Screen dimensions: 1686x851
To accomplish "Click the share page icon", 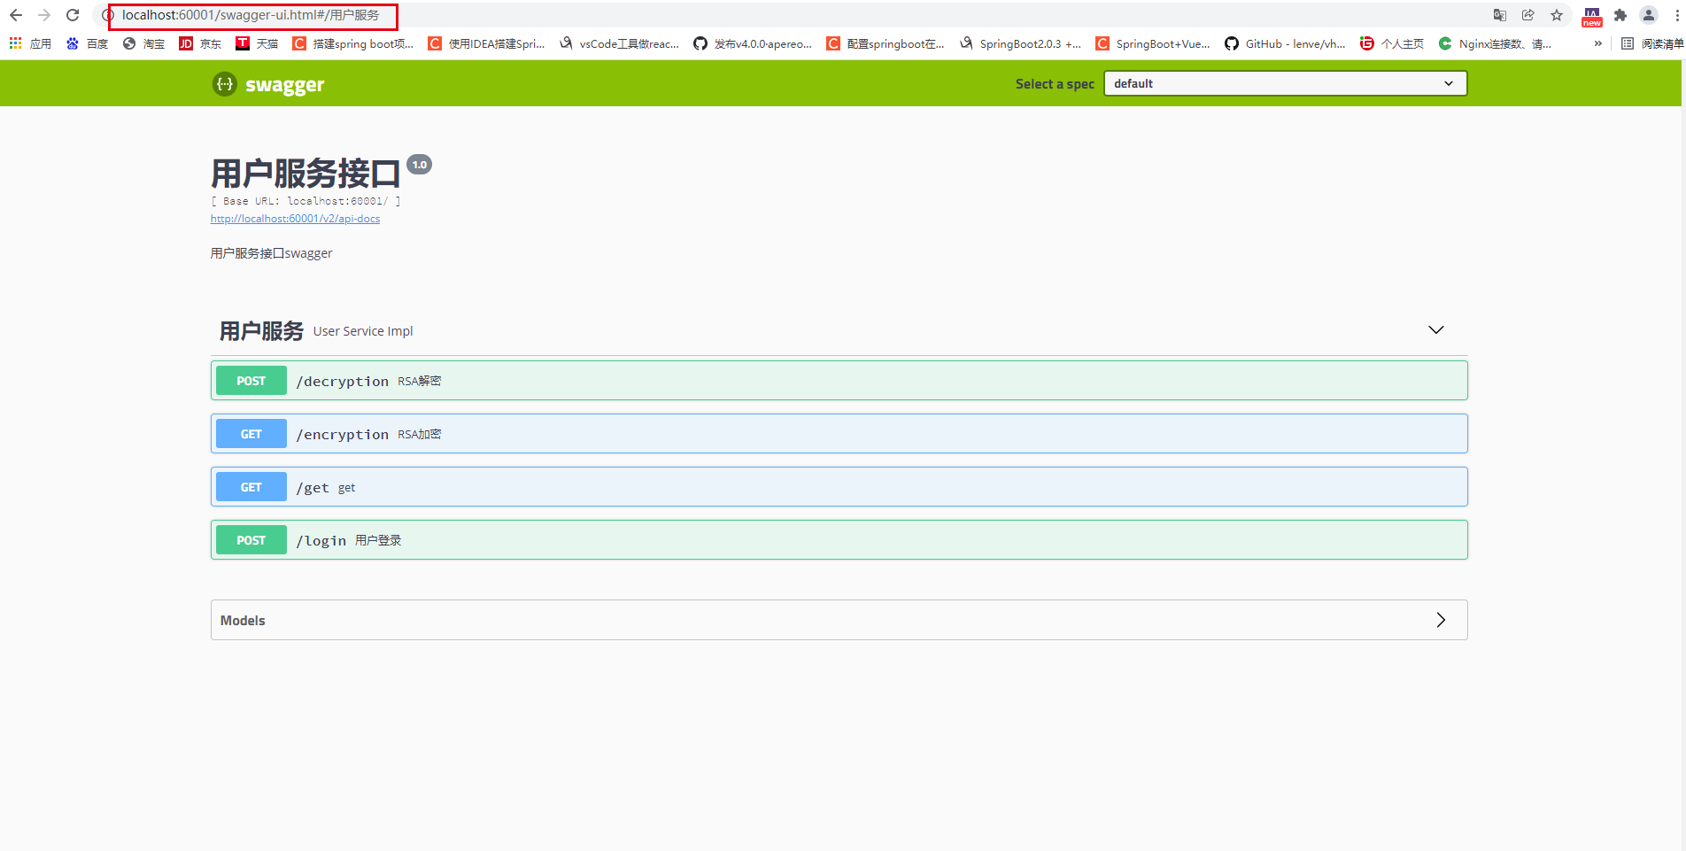I will (x=1528, y=15).
